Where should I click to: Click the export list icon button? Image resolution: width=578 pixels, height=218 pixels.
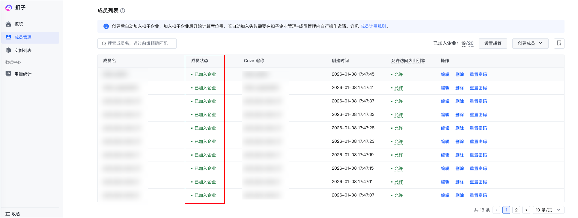pos(559,43)
